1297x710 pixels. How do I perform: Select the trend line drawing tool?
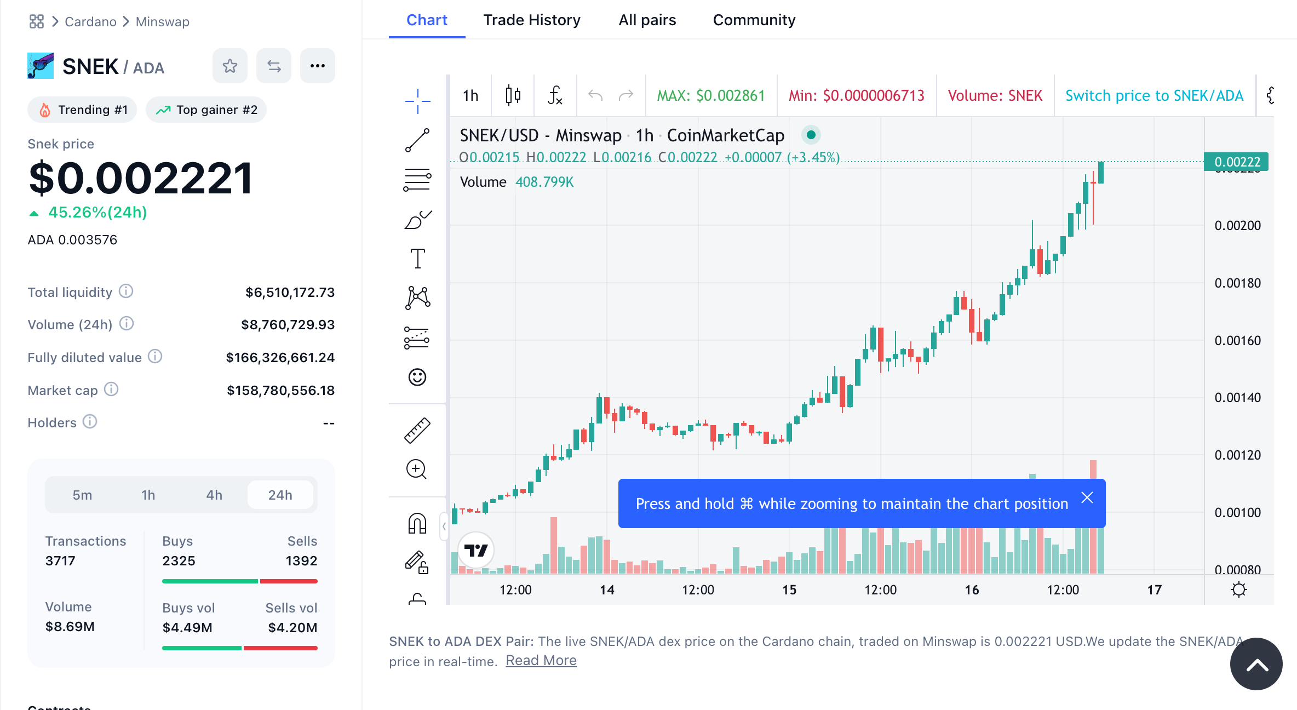click(x=417, y=140)
